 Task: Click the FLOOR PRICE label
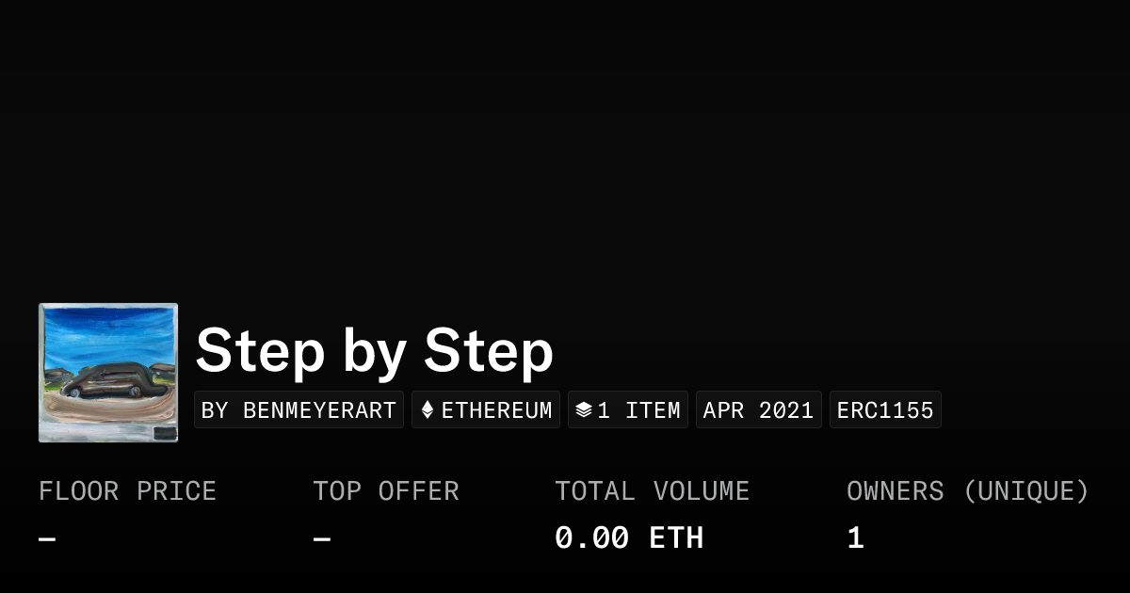(127, 491)
